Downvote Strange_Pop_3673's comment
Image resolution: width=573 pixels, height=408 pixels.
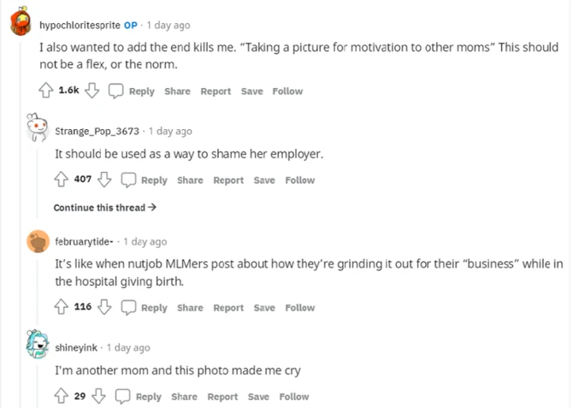(105, 180)
